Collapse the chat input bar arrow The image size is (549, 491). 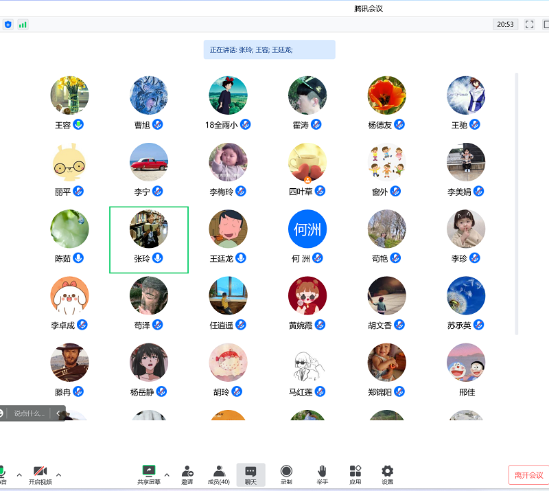tap(58, 413)
